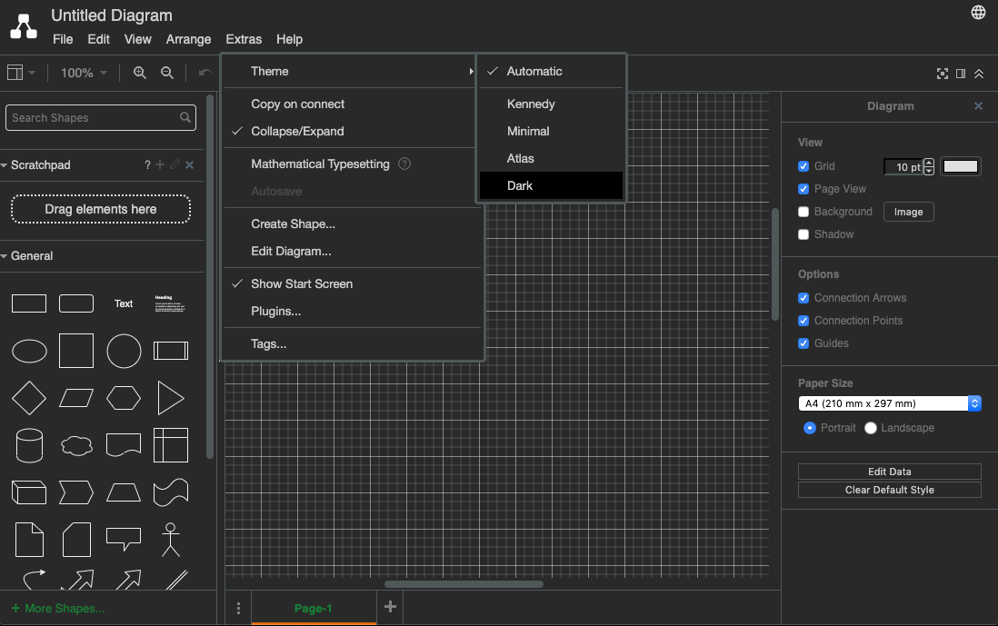The height and width of the screenshot is (626, 998).
Task: Open the Edit menu
Action: [99, 39]
